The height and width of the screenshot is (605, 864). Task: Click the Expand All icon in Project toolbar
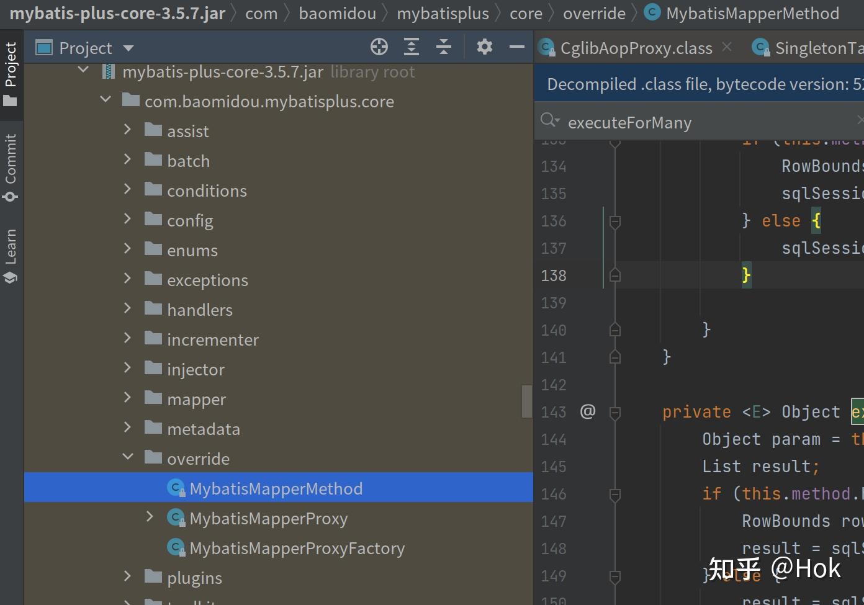411,47
